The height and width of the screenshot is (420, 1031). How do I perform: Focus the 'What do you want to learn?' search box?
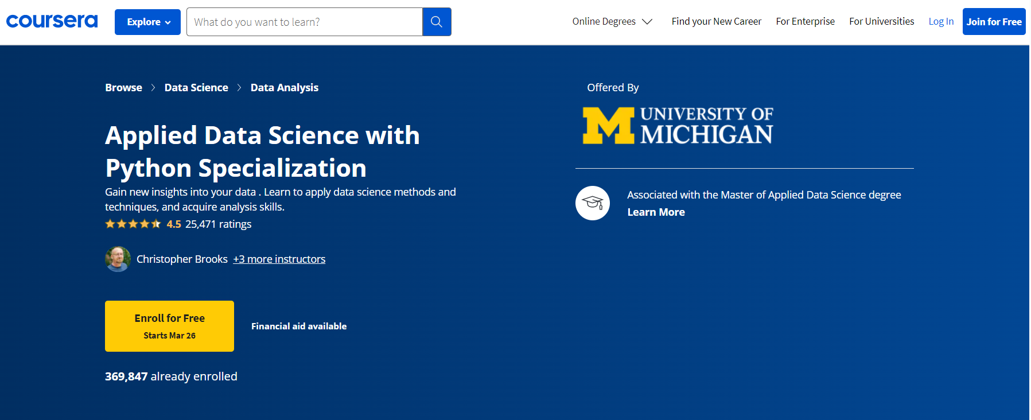[x=305, y=22]
